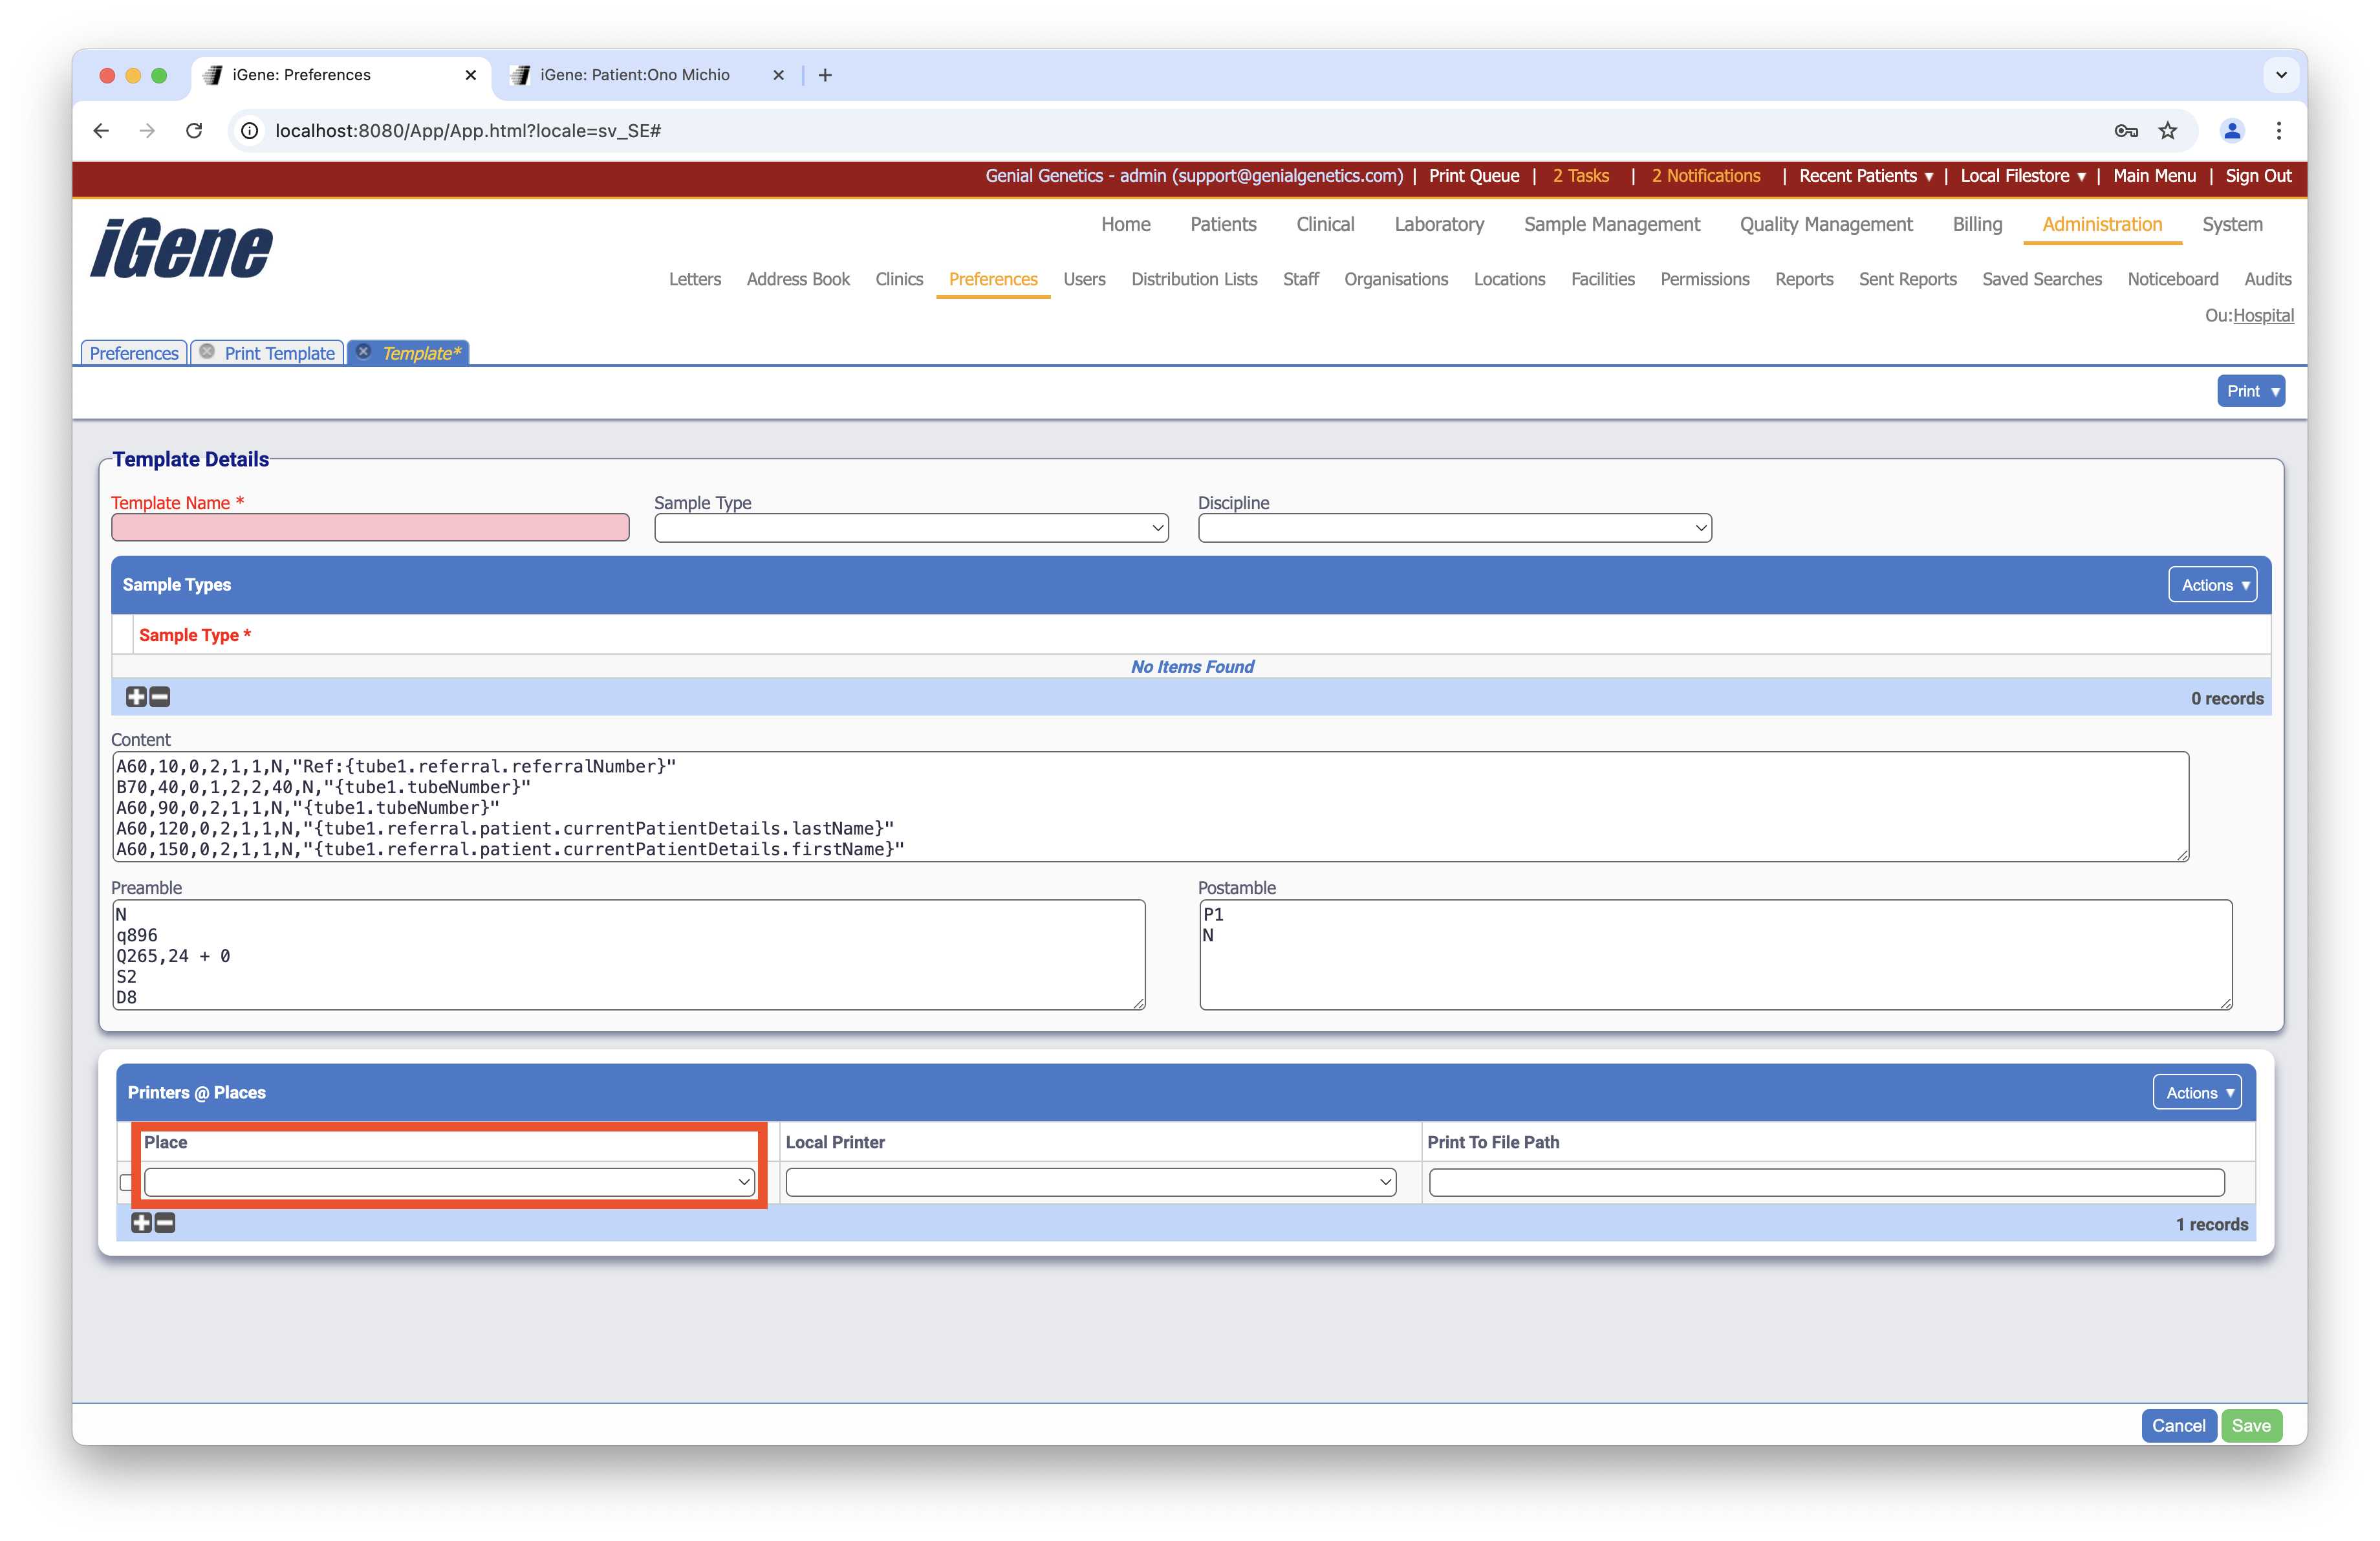This screenshot has height=1541, width=2380.
Task: Close the Print Template tab icon
Action: 207,352
